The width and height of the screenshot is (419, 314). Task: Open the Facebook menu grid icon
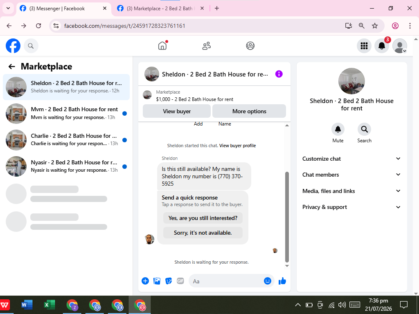pos(364,46)
